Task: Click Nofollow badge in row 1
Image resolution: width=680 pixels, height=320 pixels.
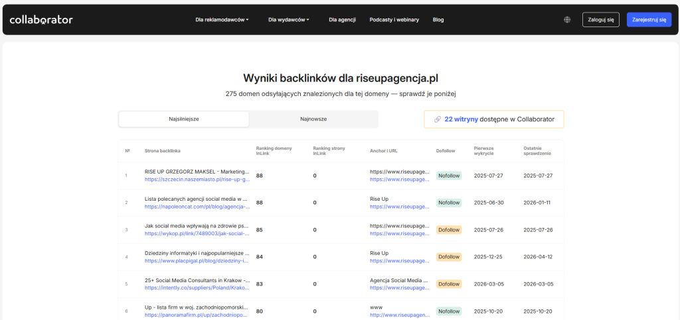Action: (x=449, y=176)
